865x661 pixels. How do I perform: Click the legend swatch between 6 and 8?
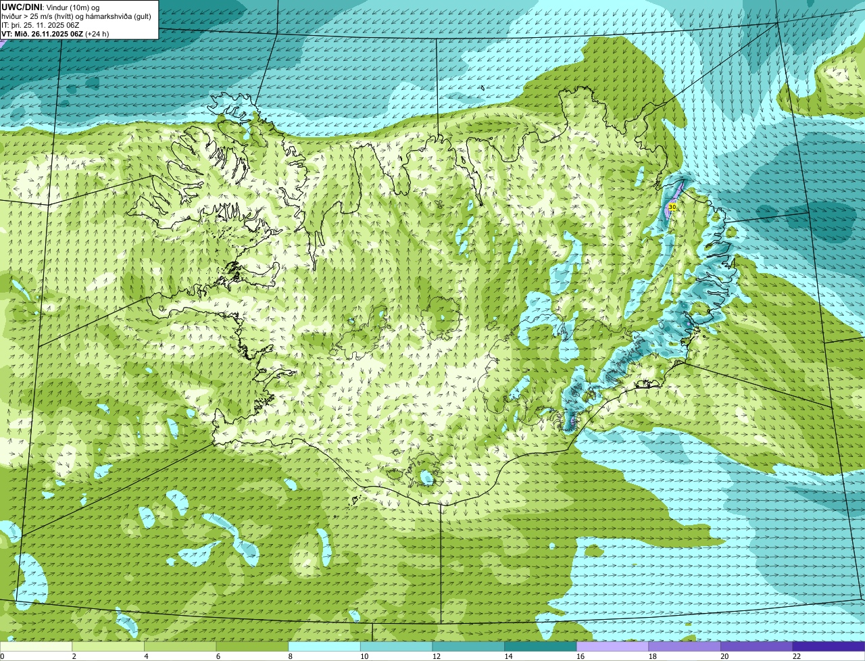pos(252,646)
